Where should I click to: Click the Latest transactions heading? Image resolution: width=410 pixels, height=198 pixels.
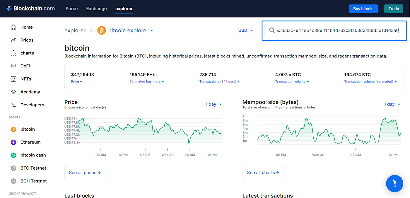268,195
